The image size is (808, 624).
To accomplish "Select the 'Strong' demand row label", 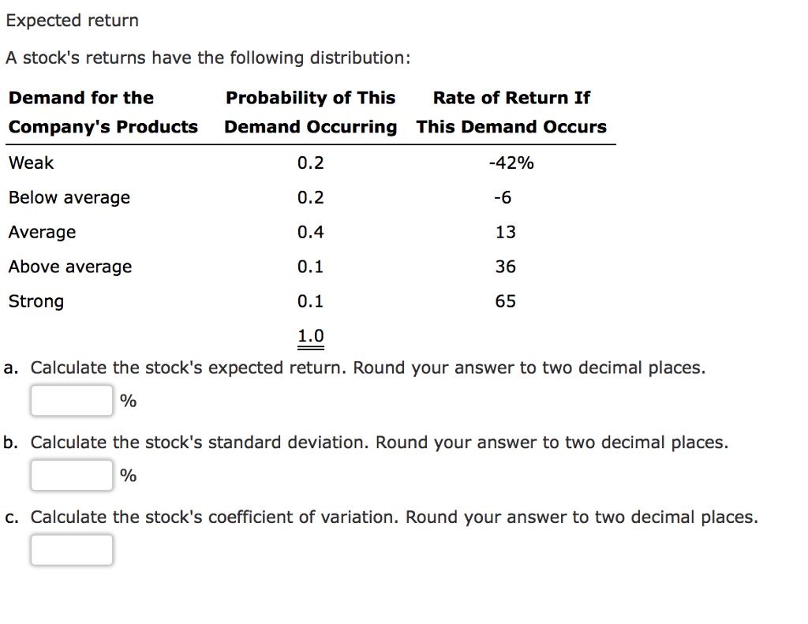I will [x=36, y=301].
